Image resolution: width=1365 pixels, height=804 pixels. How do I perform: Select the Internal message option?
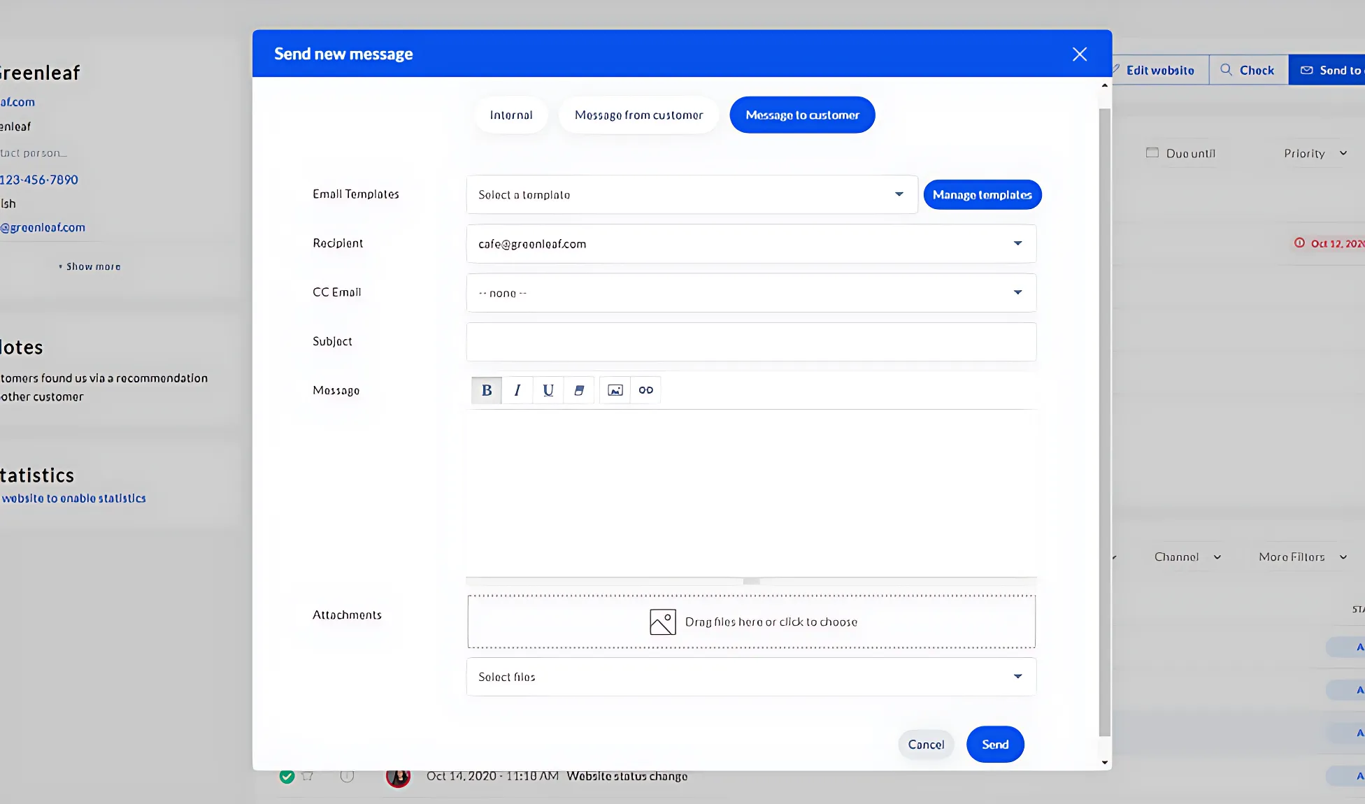510,115
